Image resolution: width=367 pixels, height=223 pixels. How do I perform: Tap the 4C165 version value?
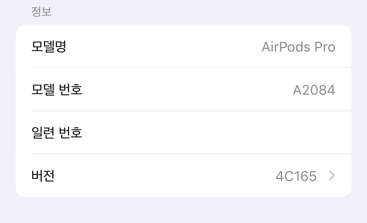coord(296,176)
